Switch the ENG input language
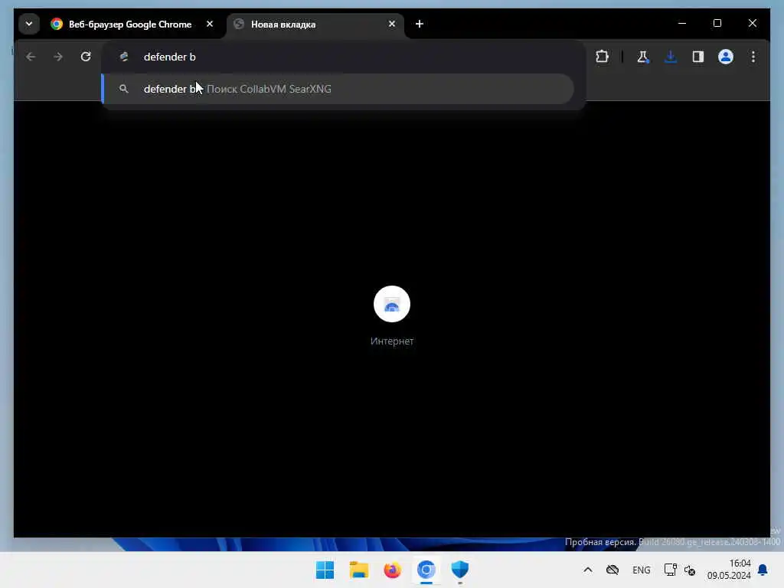Screen dimensions: 784x588 click(x=642, y=570)
